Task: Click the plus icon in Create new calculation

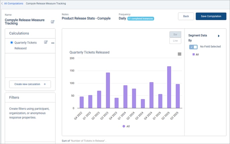Action: point(45,84)
